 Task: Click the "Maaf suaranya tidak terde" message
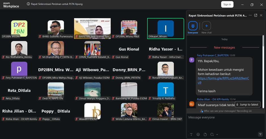[x=216, y=105]
